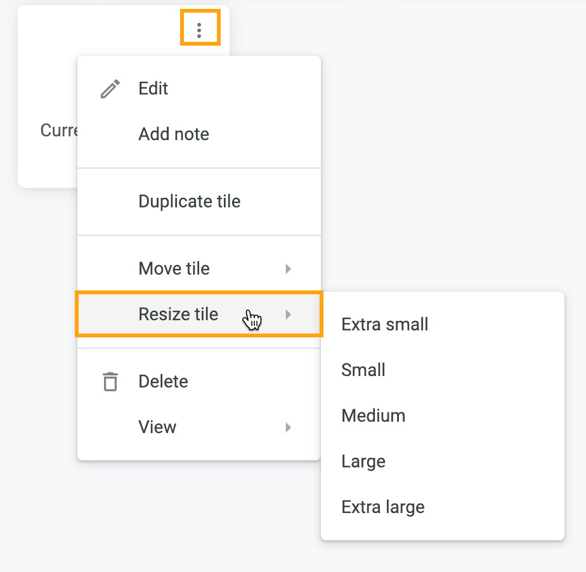This screenshot has height=572, width=586.
Task: Click the three-dot tile options icon
Action: (x=199, y=30)
